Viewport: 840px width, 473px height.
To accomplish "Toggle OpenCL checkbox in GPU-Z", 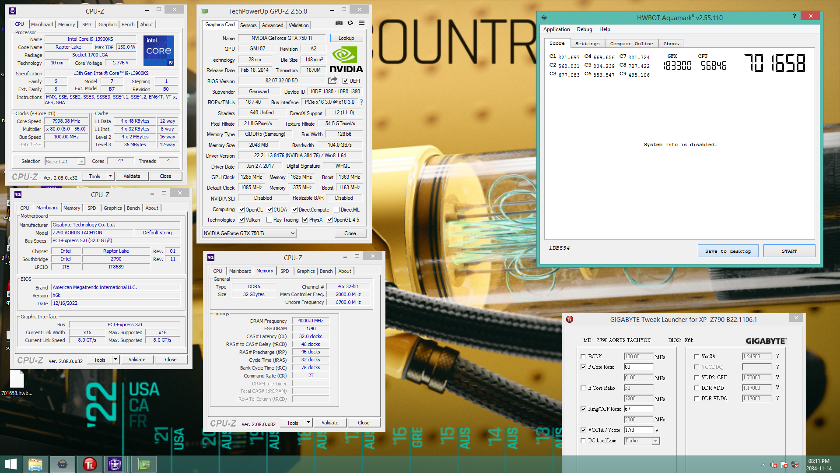I will 241,210.
